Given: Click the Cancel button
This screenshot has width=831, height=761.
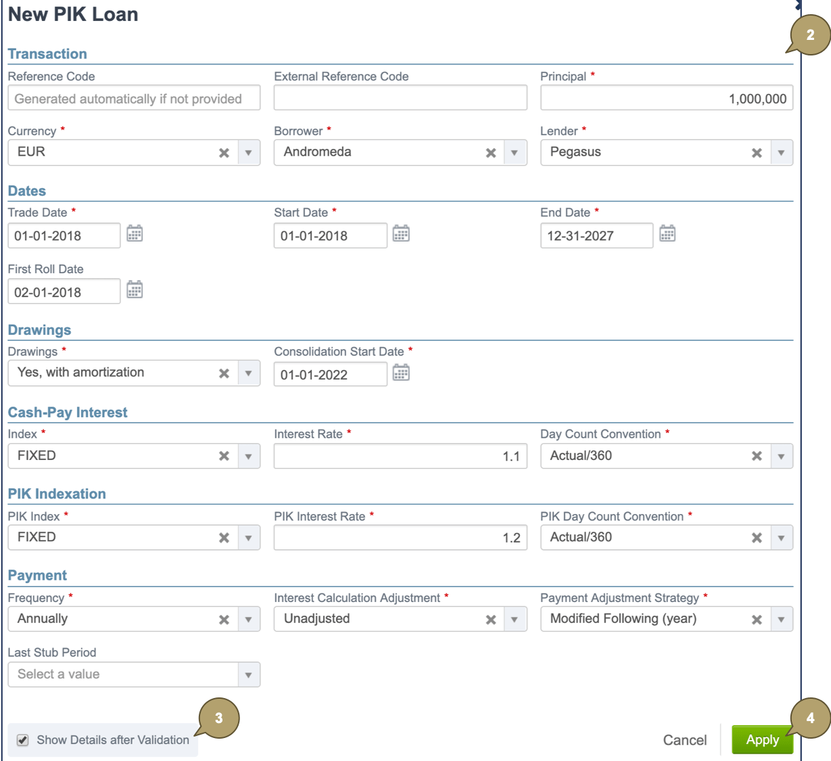Looking at the screenshot, I should click(685, 739).
